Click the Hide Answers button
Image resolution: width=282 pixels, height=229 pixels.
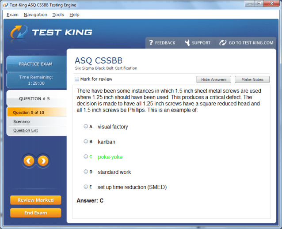click(213, 79)
